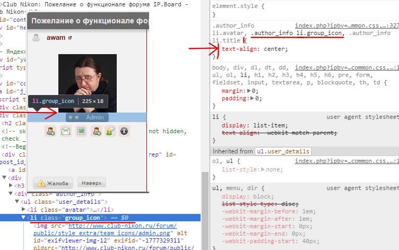399x250 pixels.
Task: Click the add-user icon left of the envelope icon
Action: [x=50, y=131]
